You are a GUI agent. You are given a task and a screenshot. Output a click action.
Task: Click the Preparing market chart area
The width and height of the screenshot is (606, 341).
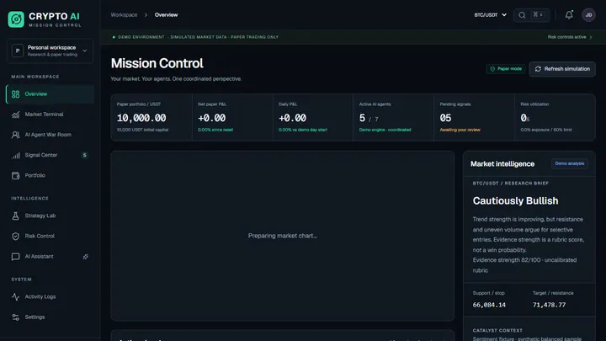point(283,236)
